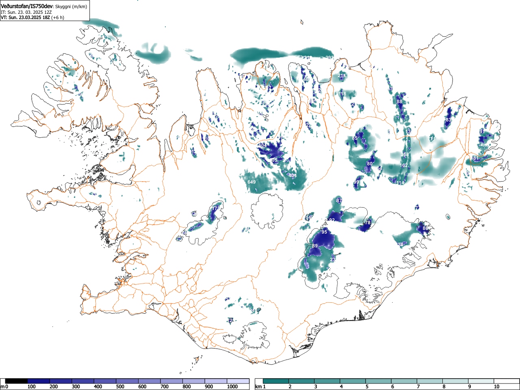Image resolution: width=520 pixels, height=390 pixels.
Task: Click the '23' visibility value on map
Action: [x=333, y=260]
